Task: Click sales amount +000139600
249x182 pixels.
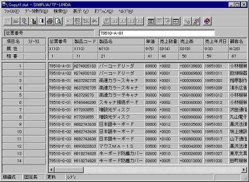Action: pos(192,66)
